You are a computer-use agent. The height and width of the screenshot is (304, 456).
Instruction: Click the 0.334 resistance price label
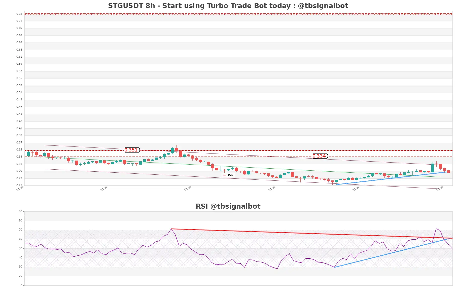pyautogui.click(x=320, y=156)
